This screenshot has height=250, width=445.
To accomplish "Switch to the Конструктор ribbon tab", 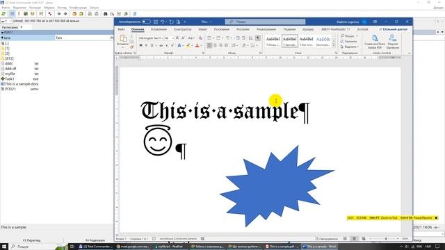I will (x=182, y=29).
